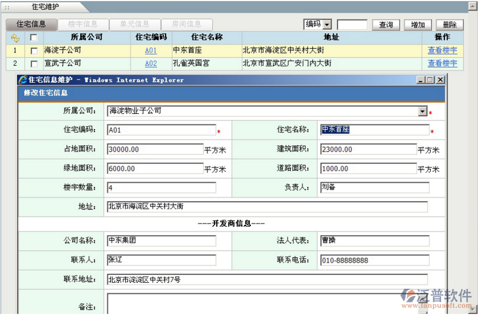Focus the 联系电话 phone number field
The image size is (478, 315).
[x=374, y=260]
